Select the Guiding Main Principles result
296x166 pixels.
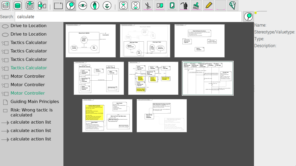[x=35, y=101]
